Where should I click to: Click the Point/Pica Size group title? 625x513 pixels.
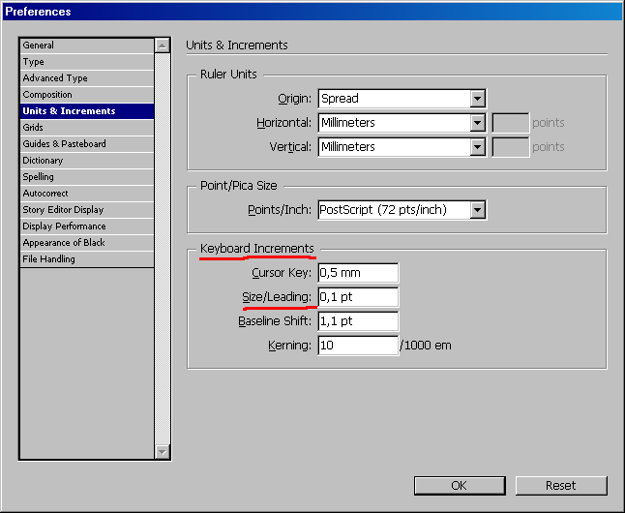[x=238, y=186]
